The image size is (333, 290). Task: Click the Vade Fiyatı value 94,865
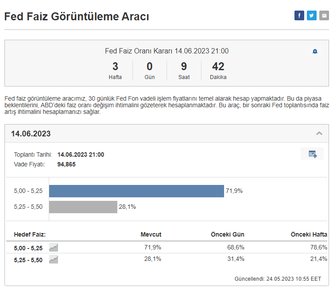(x=66, y=164)
